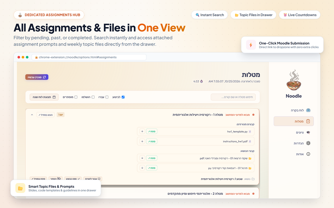Click the פתח במודל open in Moodle button
The width and height of the screenshot is (334, 208).
(38, 179)
